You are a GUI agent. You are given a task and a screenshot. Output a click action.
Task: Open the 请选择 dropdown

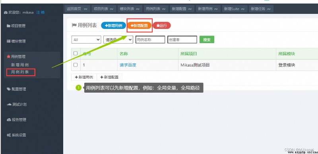tap(118, 40)
